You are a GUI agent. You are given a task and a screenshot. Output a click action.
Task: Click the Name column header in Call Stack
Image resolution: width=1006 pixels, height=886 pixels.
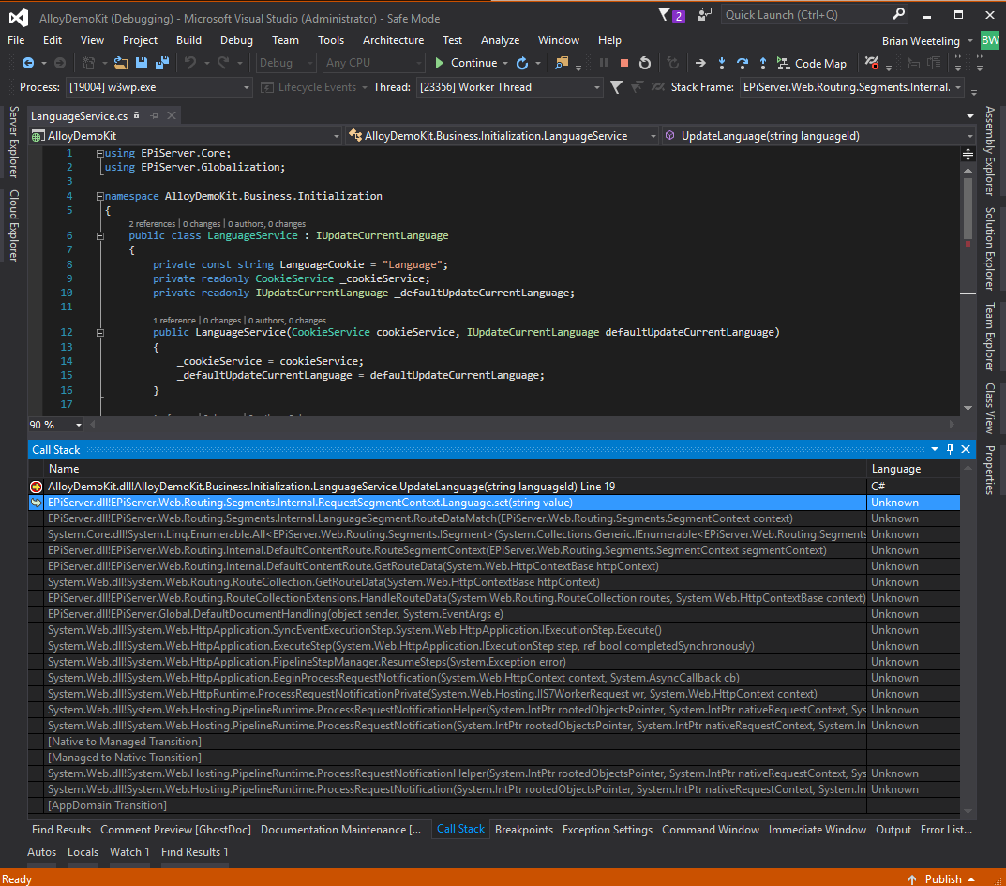pyautogui.click(x=456, y=469)
